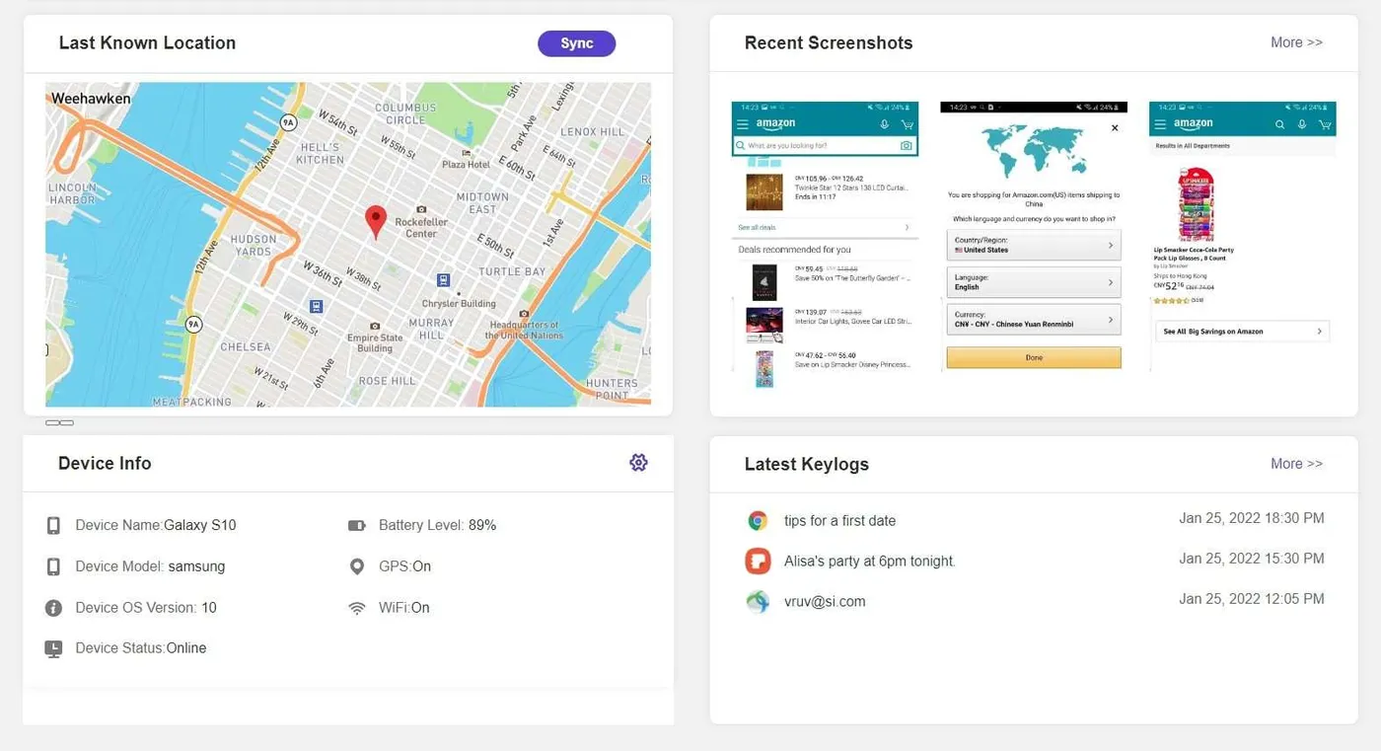Click See all deals row

coord(825,228)
